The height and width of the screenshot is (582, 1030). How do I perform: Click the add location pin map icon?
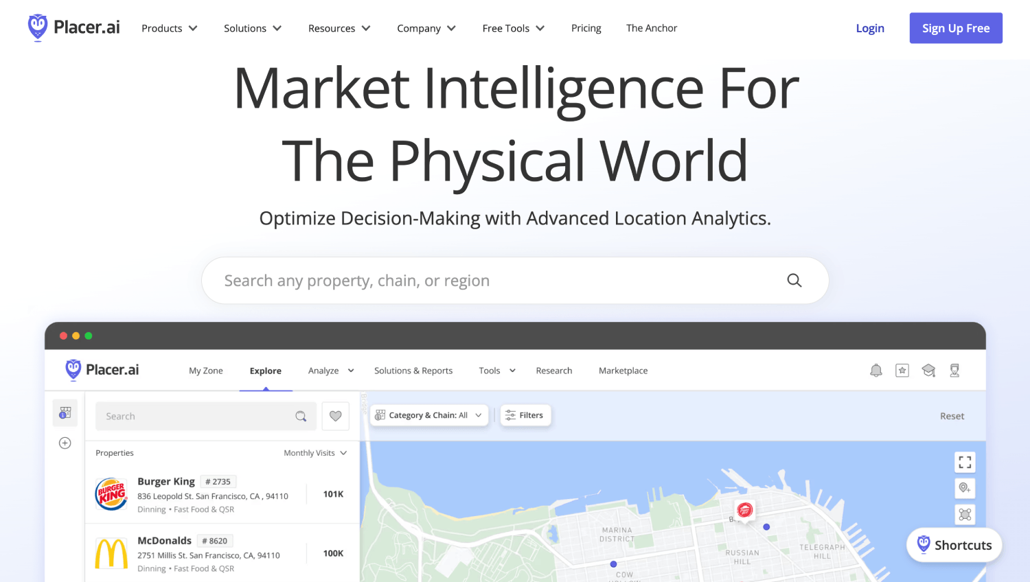(965, 488)
